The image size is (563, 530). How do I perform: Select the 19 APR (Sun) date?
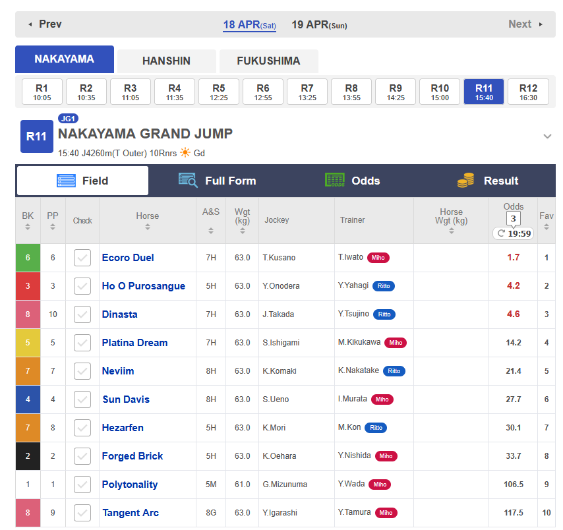[319, 25]
